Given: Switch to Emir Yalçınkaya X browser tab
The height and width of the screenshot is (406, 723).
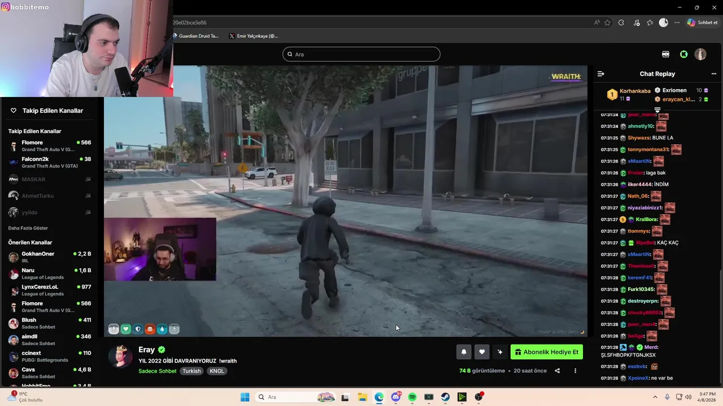Looking at the screenshot, I should point(254,36).
